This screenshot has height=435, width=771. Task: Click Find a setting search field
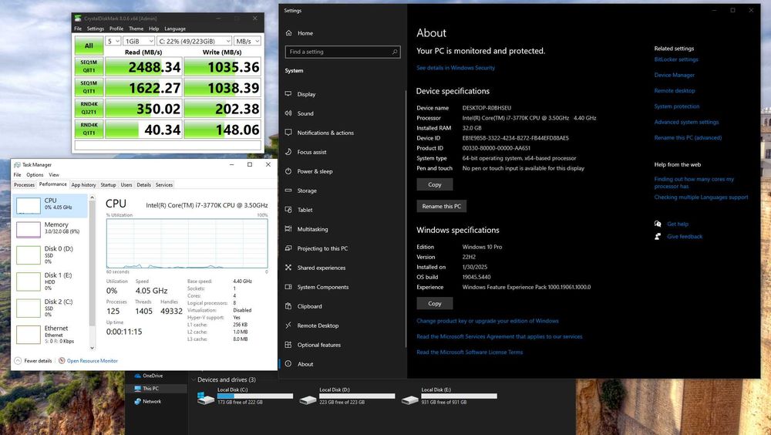click(x=343, y=52)
